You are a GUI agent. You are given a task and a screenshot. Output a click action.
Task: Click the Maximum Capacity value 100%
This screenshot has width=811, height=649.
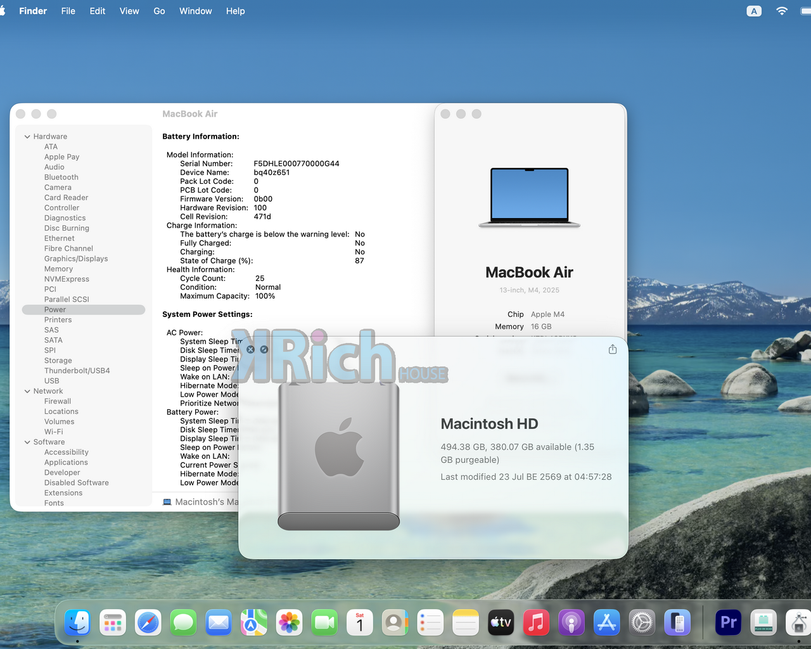[265, 296]
